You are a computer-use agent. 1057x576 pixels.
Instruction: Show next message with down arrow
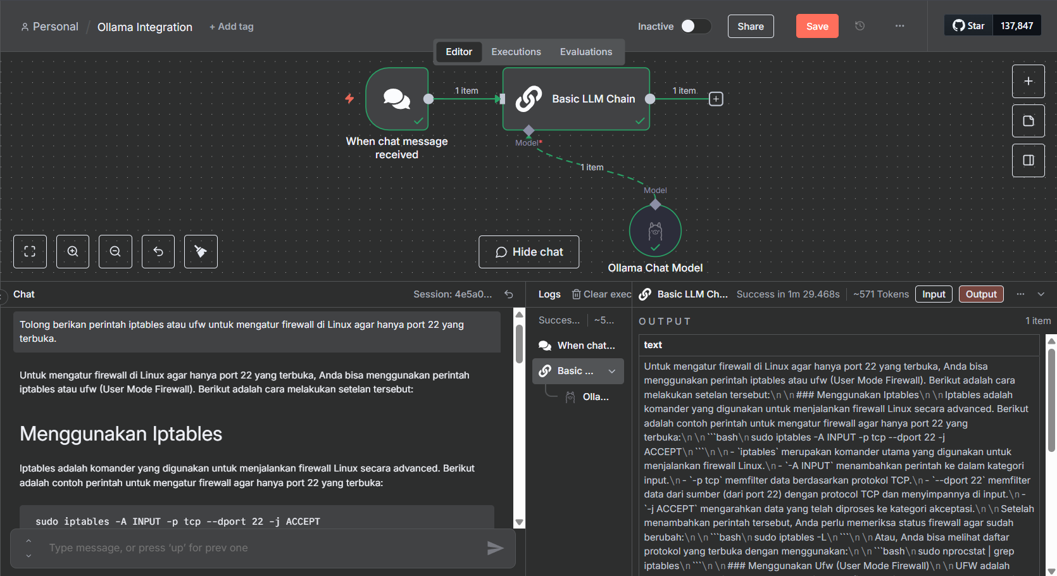[28, 556]
